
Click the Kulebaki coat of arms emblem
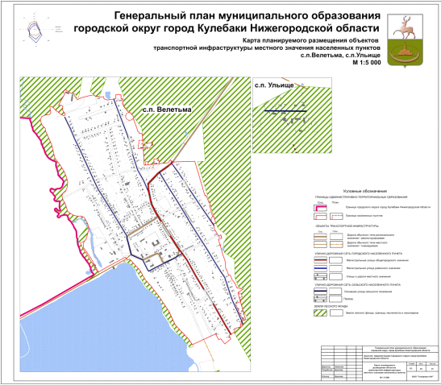(405, 41)
